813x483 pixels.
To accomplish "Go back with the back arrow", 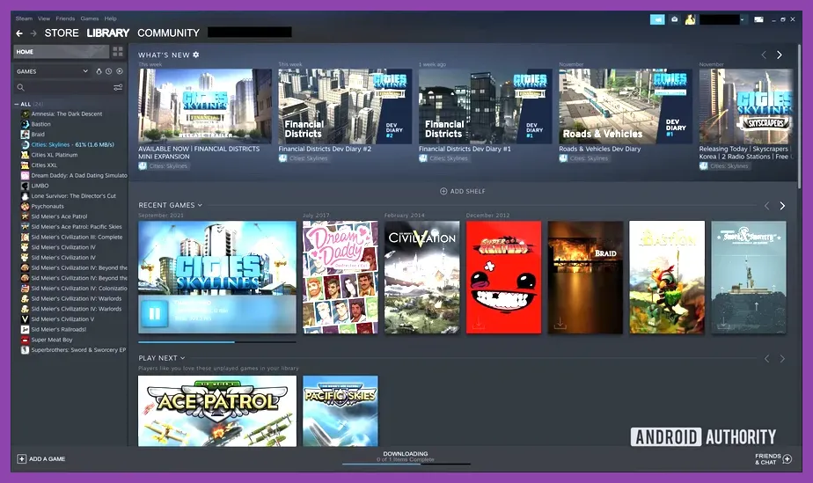I will click(x=19, y=33).
